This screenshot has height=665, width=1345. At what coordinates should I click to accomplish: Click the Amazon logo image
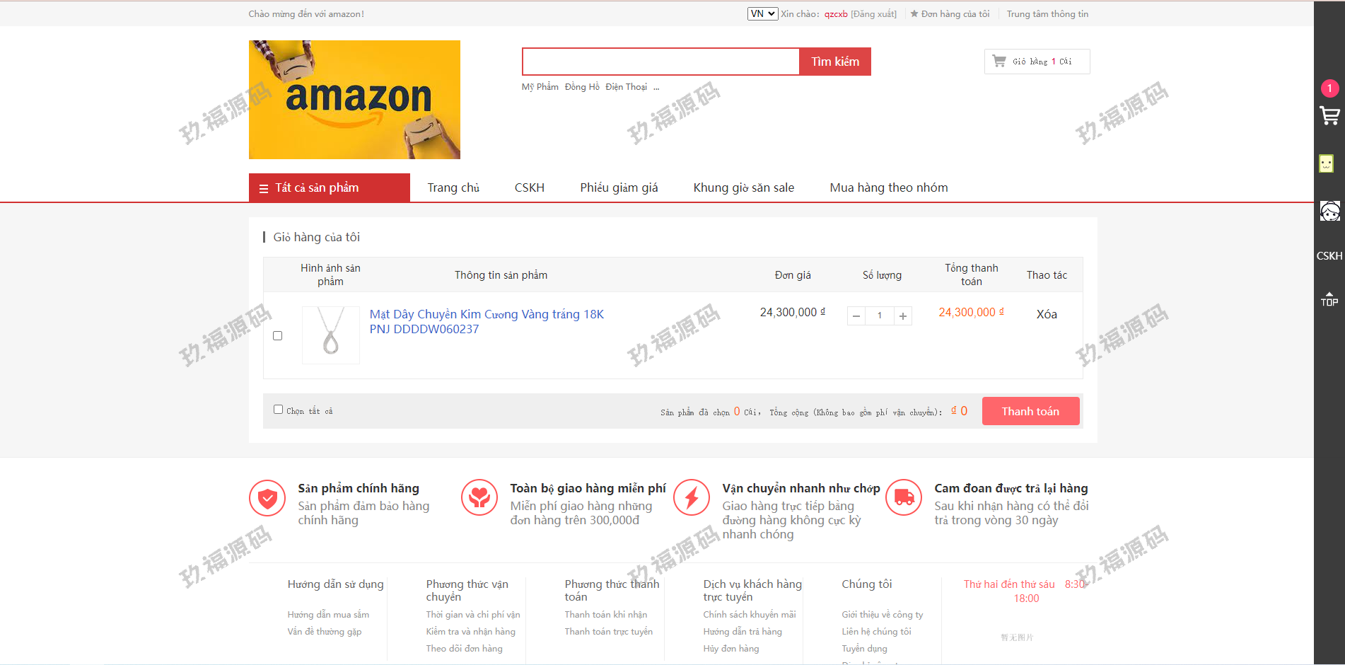[x=354, y=100]
